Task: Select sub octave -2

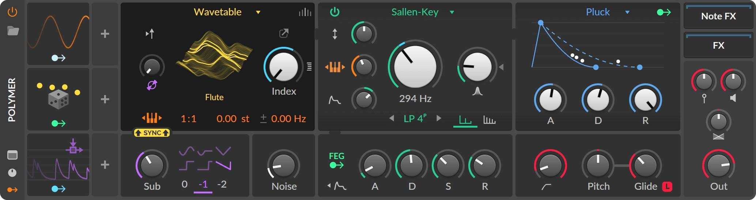Action: click(x=222, y=184)
